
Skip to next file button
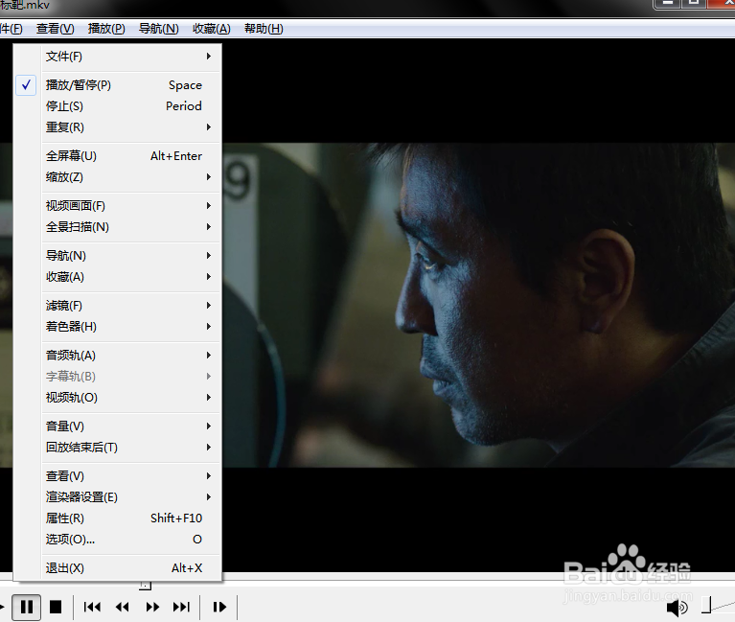tap(181, 607)
